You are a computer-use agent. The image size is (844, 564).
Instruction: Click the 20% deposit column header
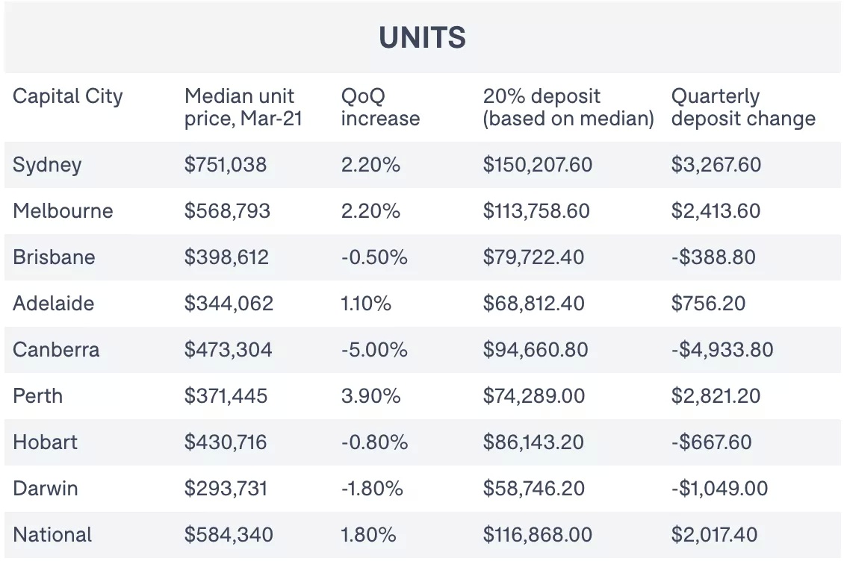coord(568,107)
